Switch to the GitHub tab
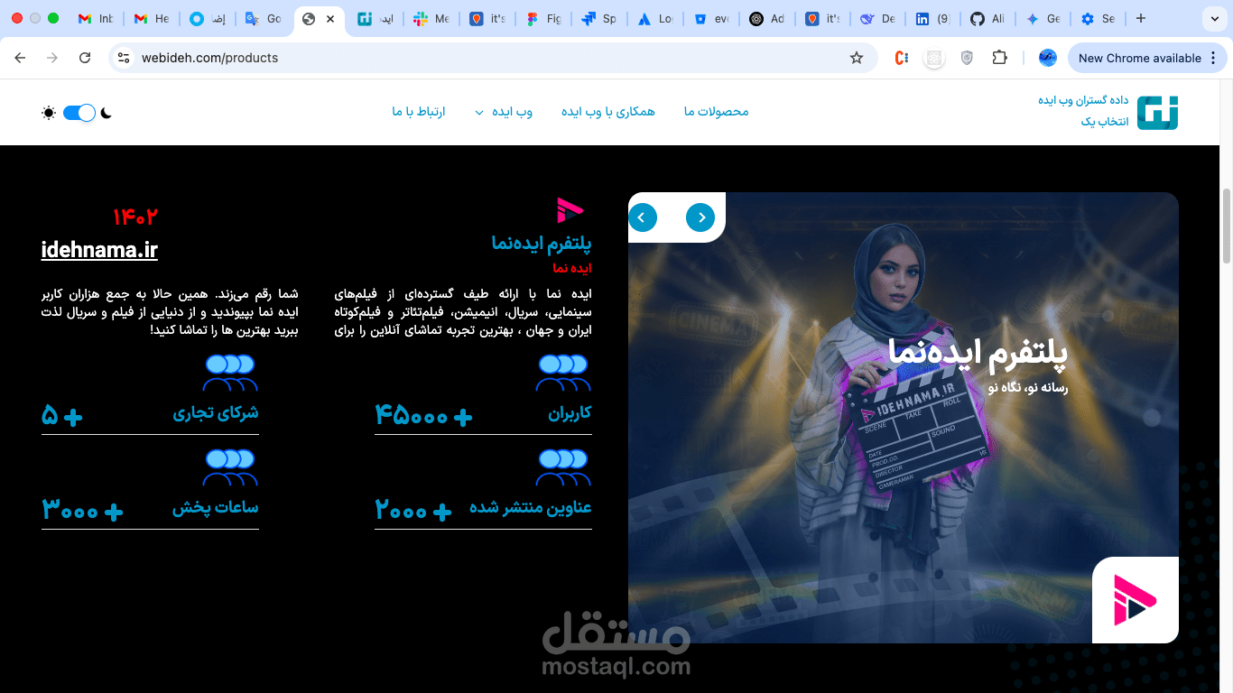The width and height of the screenshot is (1233, 693). [988, 19]
